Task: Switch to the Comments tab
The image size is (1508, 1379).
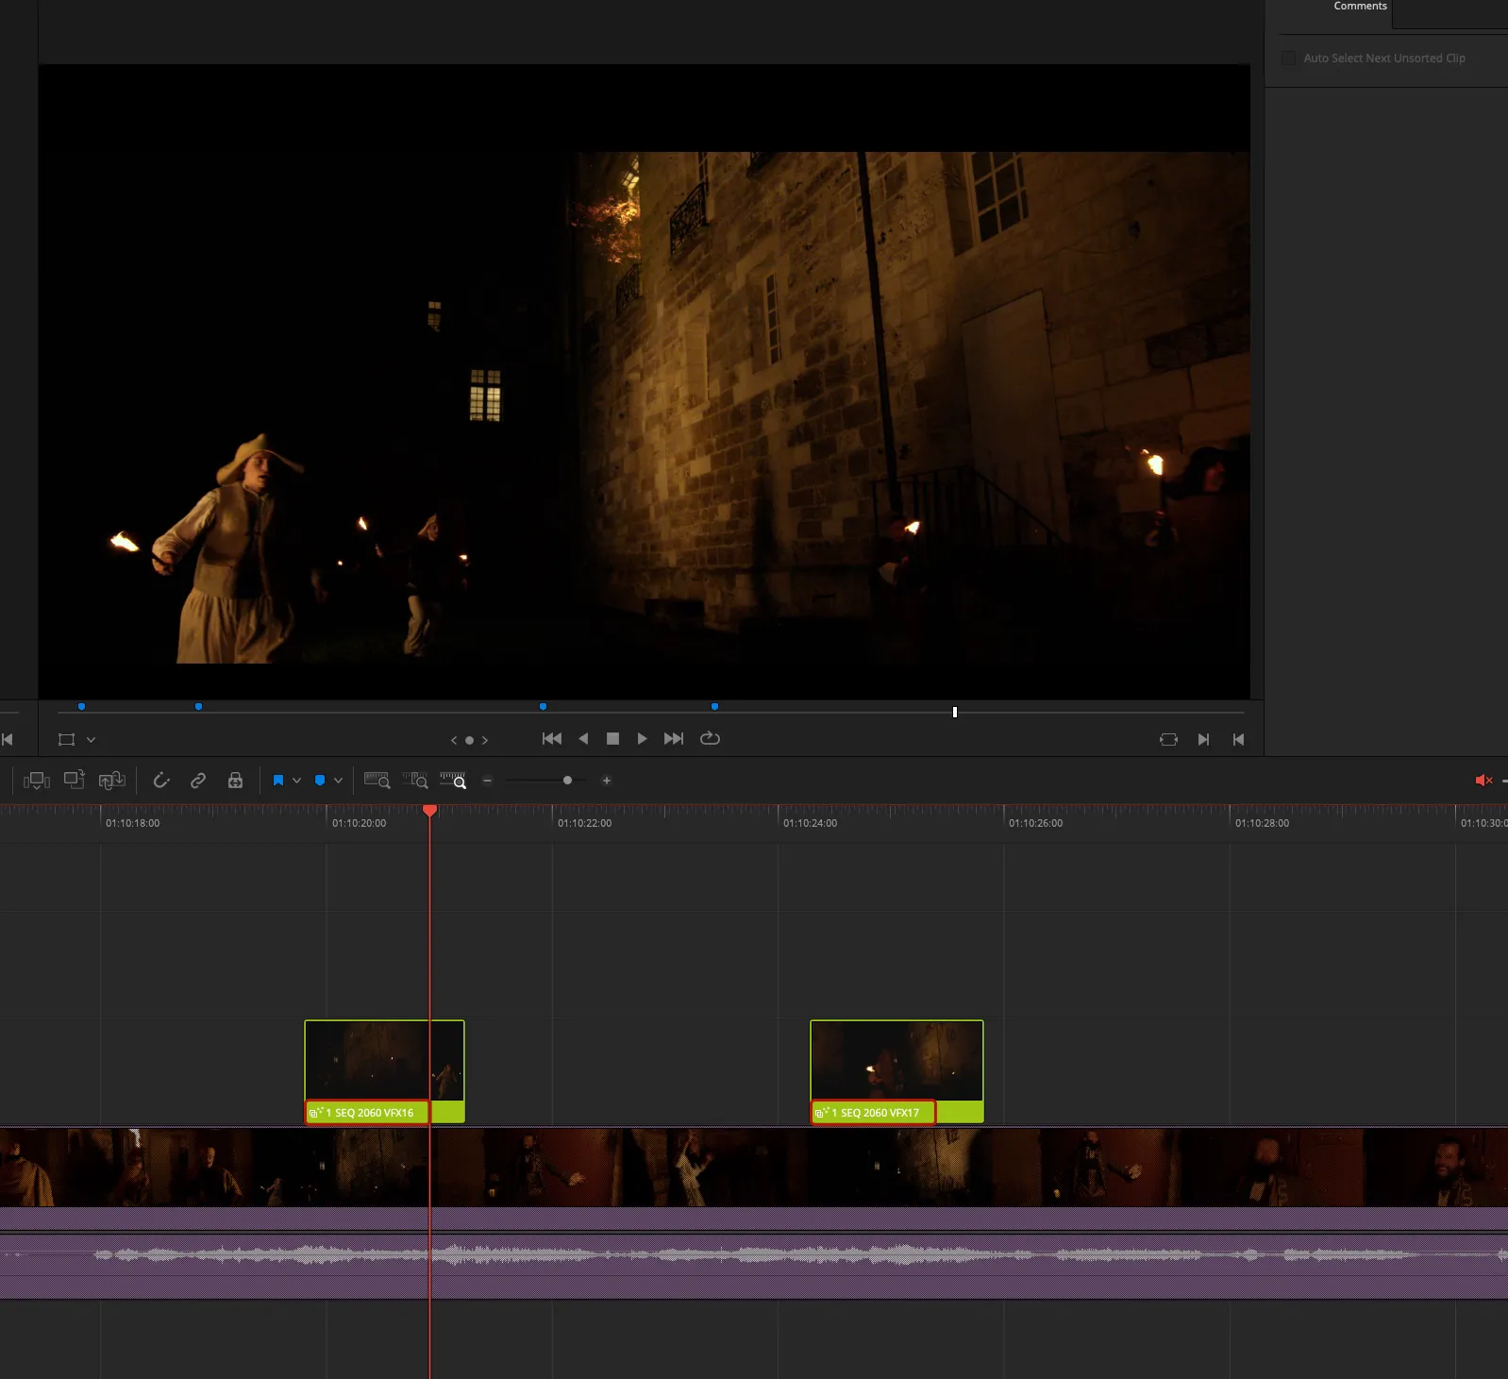Action: pyautogui.click(x=1359, y=7)
